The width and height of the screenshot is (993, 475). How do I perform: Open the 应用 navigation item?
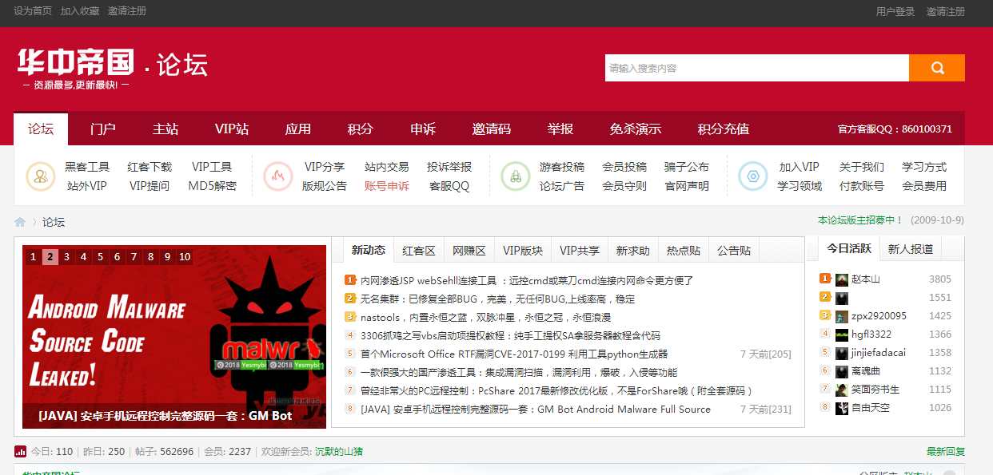click(298, 129)
